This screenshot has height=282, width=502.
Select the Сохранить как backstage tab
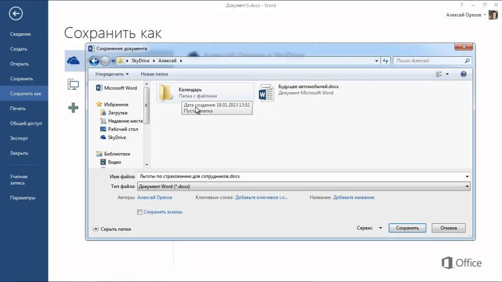point(24,94)
